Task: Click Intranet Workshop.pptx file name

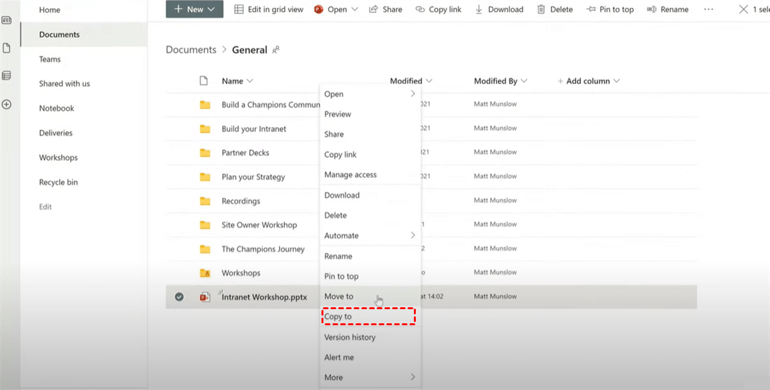Action: pyautogui.click(x=264, y=297)
